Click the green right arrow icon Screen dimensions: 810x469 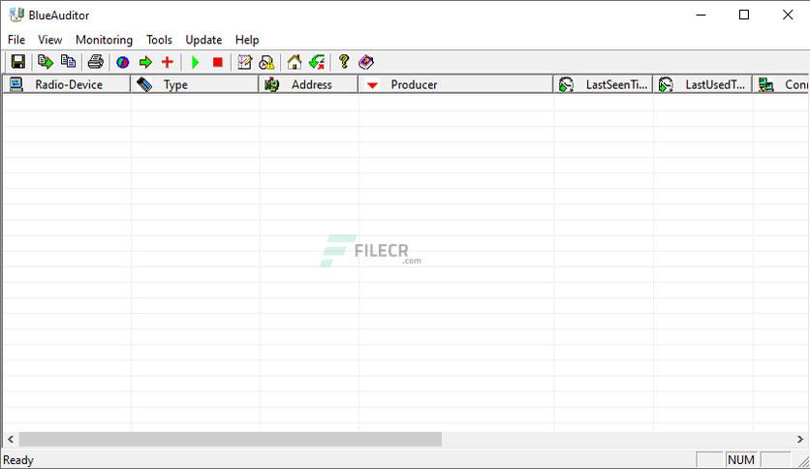pos(145,62)
